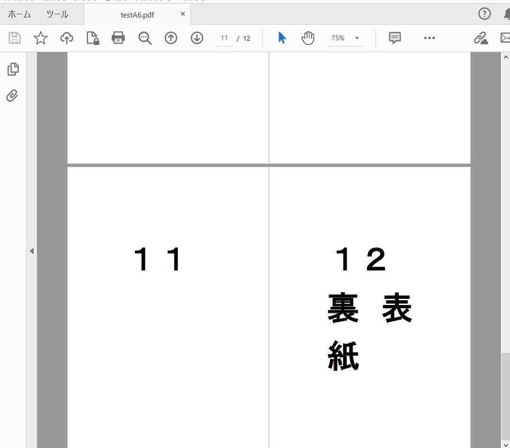Click the large 12 page text

click(361, 259)
